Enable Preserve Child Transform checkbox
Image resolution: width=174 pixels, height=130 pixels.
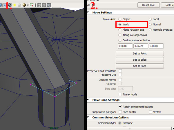coord(120,71)
